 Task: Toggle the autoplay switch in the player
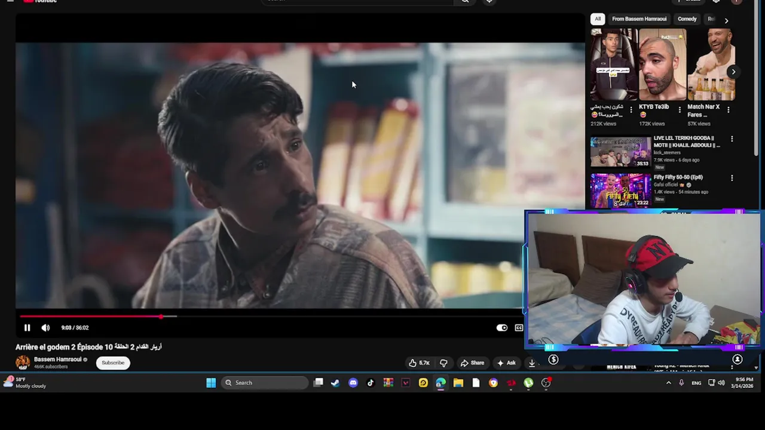pyautogui.click(x=502, y=327)
